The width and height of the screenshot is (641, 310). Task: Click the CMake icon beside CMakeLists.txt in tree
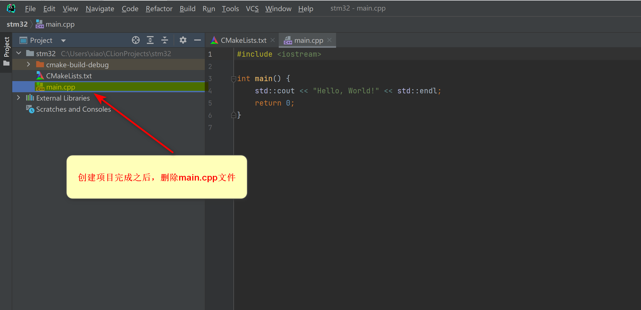point(40,76)
